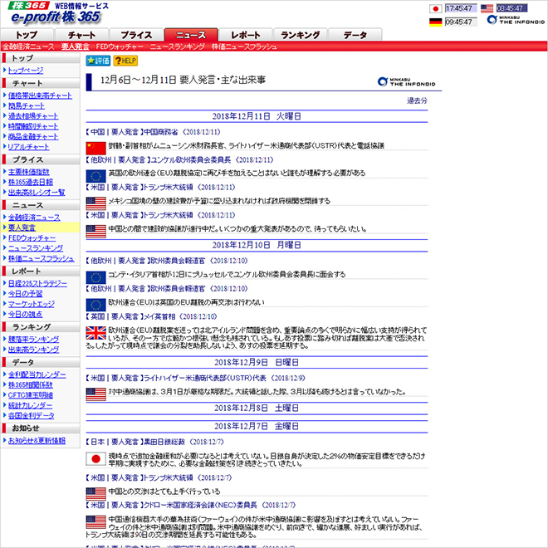Open FEDウォッチャー in the red sub-navigation bar
The image size is (548, 548).
coord(120,46)
